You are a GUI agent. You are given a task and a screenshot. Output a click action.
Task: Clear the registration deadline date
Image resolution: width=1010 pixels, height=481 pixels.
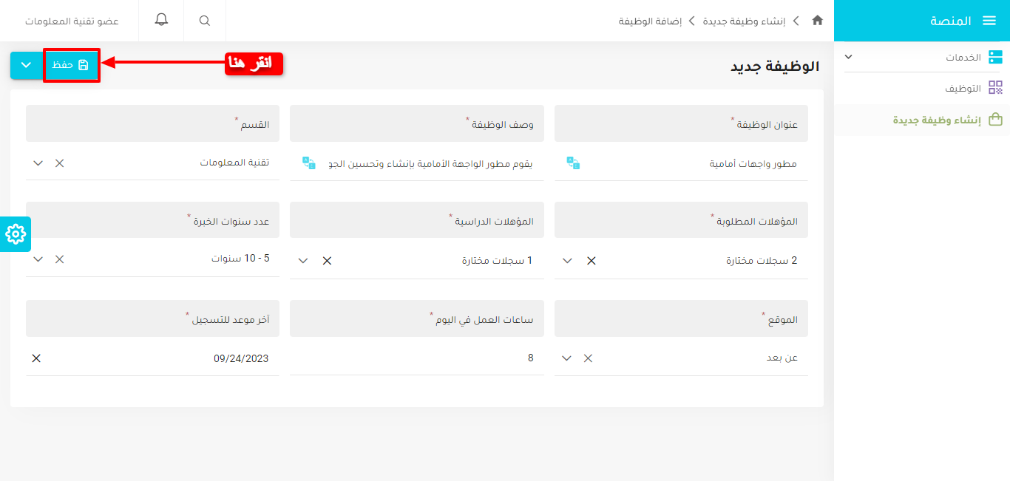[36, 358]
